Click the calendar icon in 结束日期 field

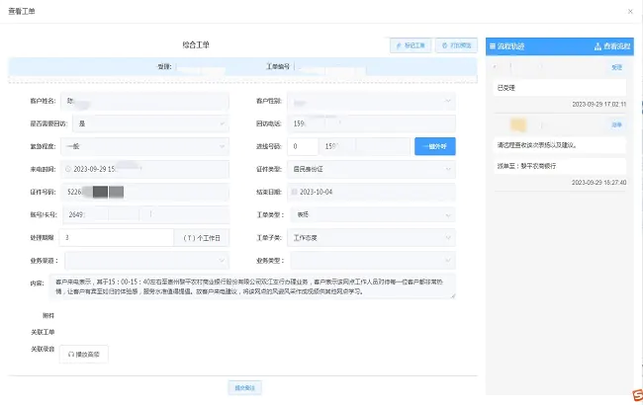point(294,192)
